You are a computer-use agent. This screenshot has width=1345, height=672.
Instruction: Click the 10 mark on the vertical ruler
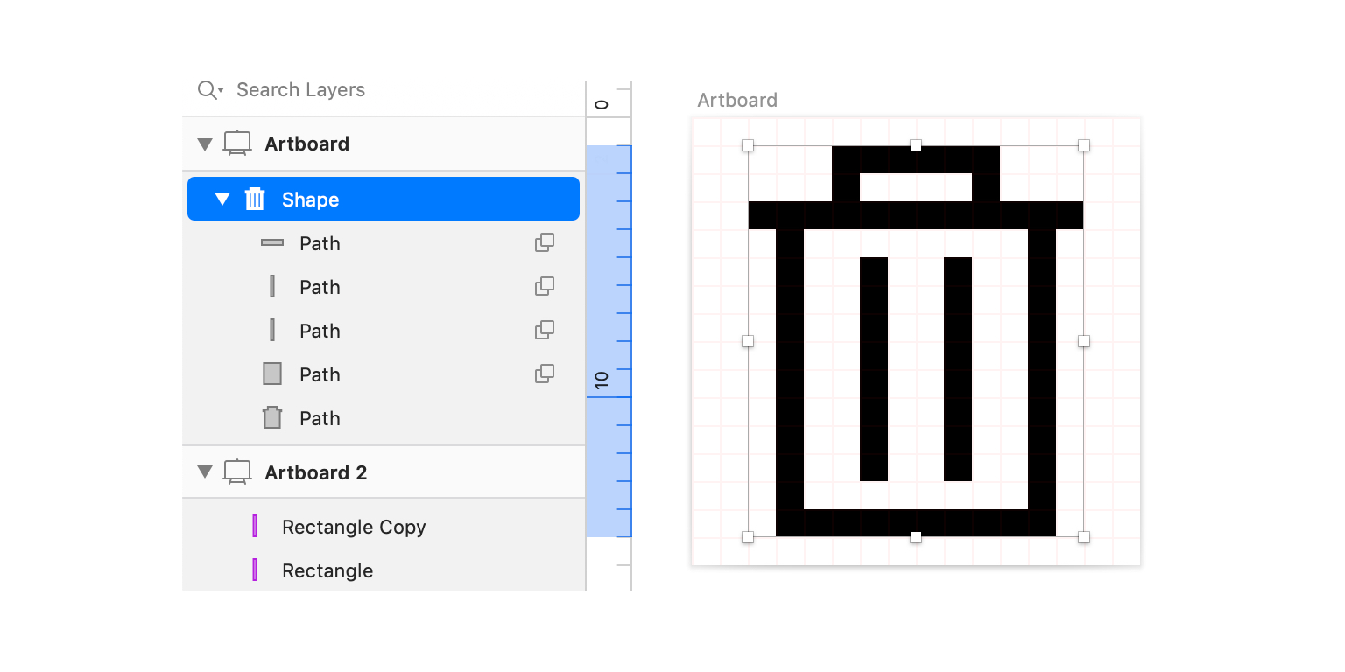point(602,380)
